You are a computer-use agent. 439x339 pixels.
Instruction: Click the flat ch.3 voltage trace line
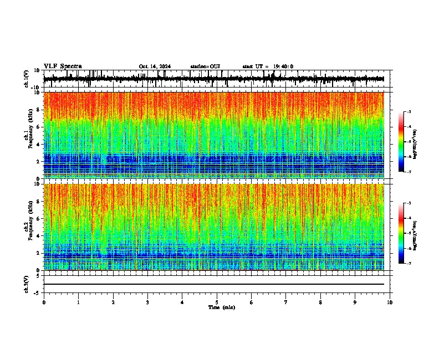pos(214,284)
